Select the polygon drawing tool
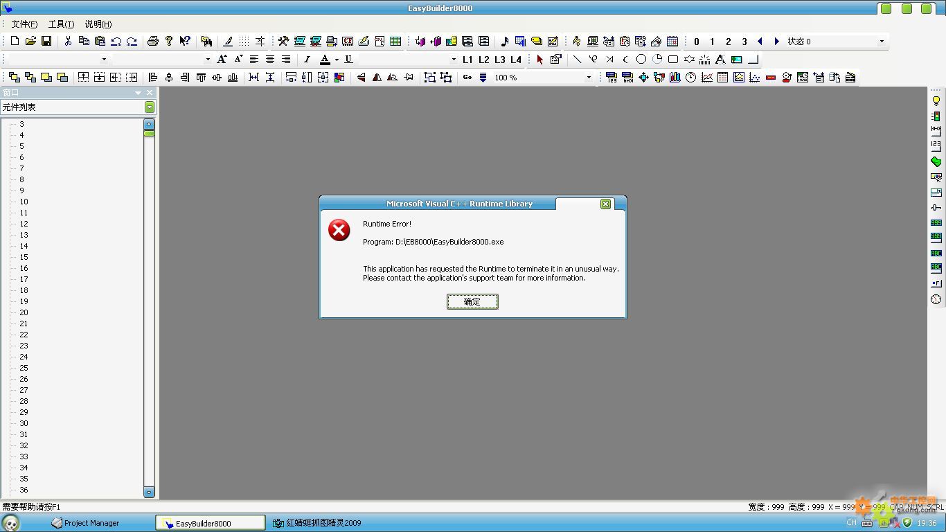The width and height of the screenshot is (946, 532). click(689, 60)
